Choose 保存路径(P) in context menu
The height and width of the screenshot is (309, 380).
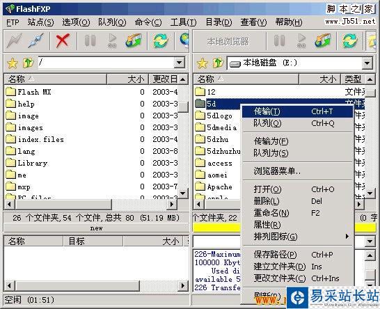coord(297,255)
